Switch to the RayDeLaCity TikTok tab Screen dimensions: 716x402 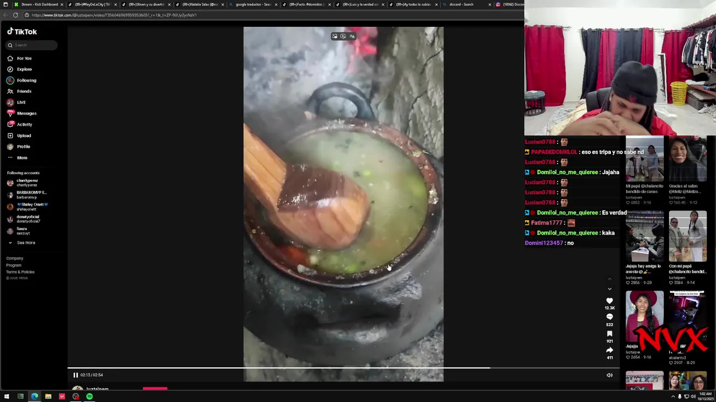(x=92, y=4)
